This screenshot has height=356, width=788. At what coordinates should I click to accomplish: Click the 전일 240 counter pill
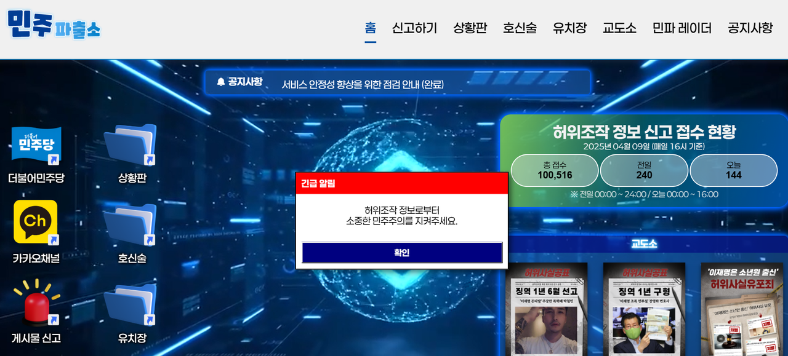click(x=644, y=170)
